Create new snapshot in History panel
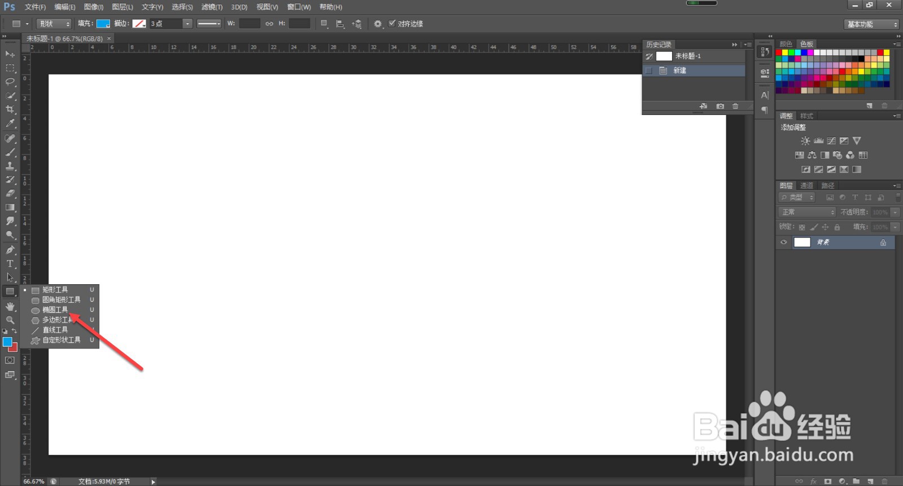The width and height of the screenshot is (903, 486). pyautogui.click(x=720, y=106)
